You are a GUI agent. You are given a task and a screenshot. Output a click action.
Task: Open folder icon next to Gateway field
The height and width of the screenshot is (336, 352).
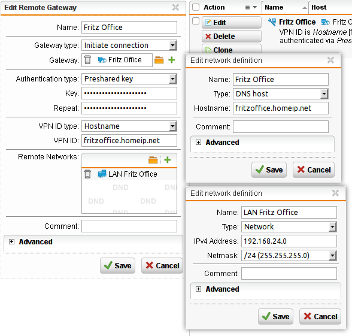pos(159,60)
